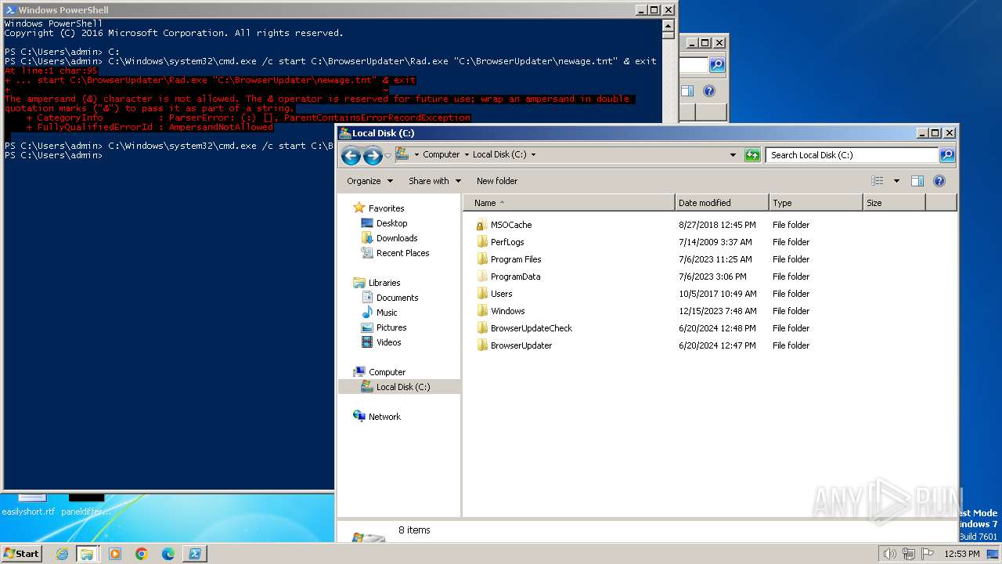The width and height of the screenshot is (1002, 564).
Task: Open Downloads in navigation pane
Action: [x=397, y=238]
